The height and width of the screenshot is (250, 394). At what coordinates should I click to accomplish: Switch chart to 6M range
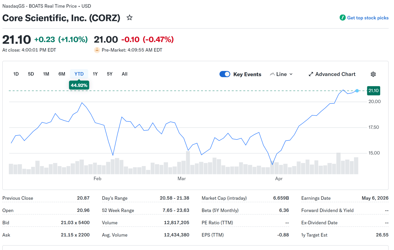pyautogui.click(x=62, y=74)
